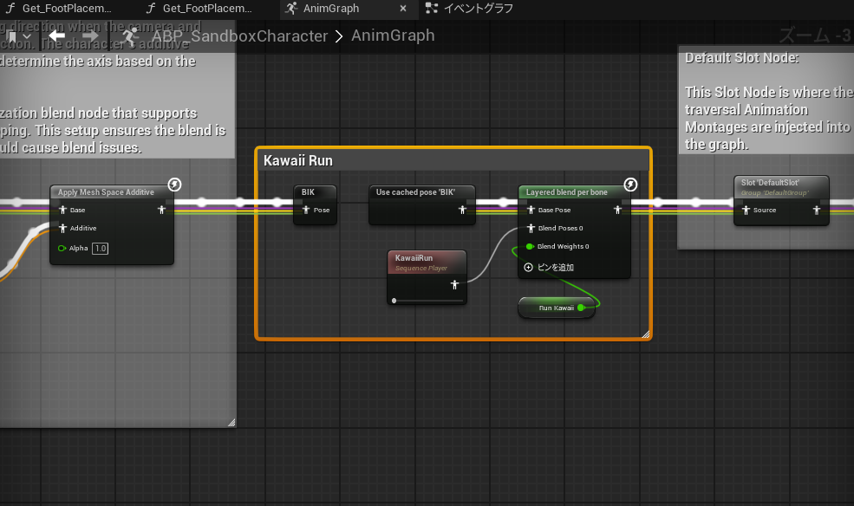The image size is (854, 506).
Task: Open the bookmarks dropdown in graph toolbar
Action: 18,36
